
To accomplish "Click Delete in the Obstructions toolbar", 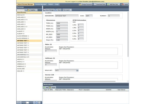I will (52, 87).
